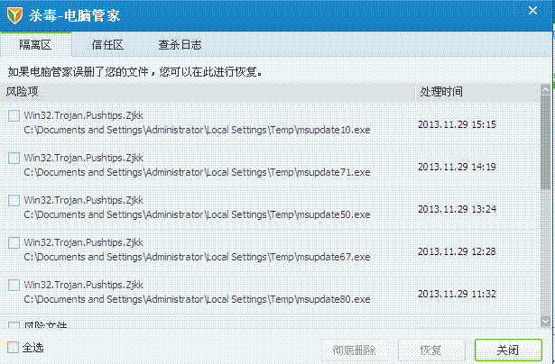
Task: Click the scrollbar up arrow
Action: coord(547,90)
